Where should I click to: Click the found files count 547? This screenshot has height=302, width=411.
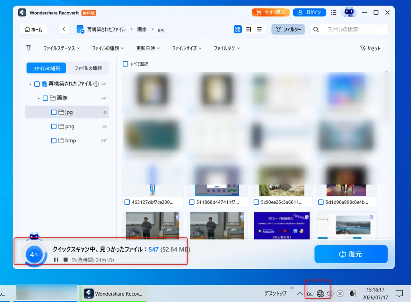point(153,249)
